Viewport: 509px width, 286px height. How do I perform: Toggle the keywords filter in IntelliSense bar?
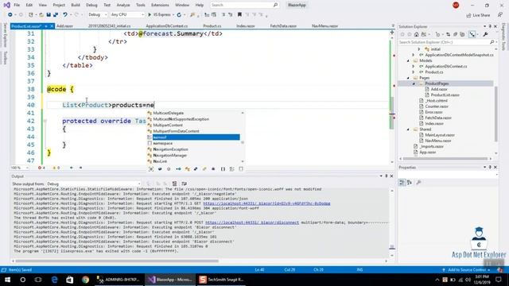pos(231,169)
